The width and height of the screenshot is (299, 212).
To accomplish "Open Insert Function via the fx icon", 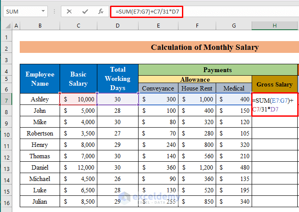I will 101,11.
